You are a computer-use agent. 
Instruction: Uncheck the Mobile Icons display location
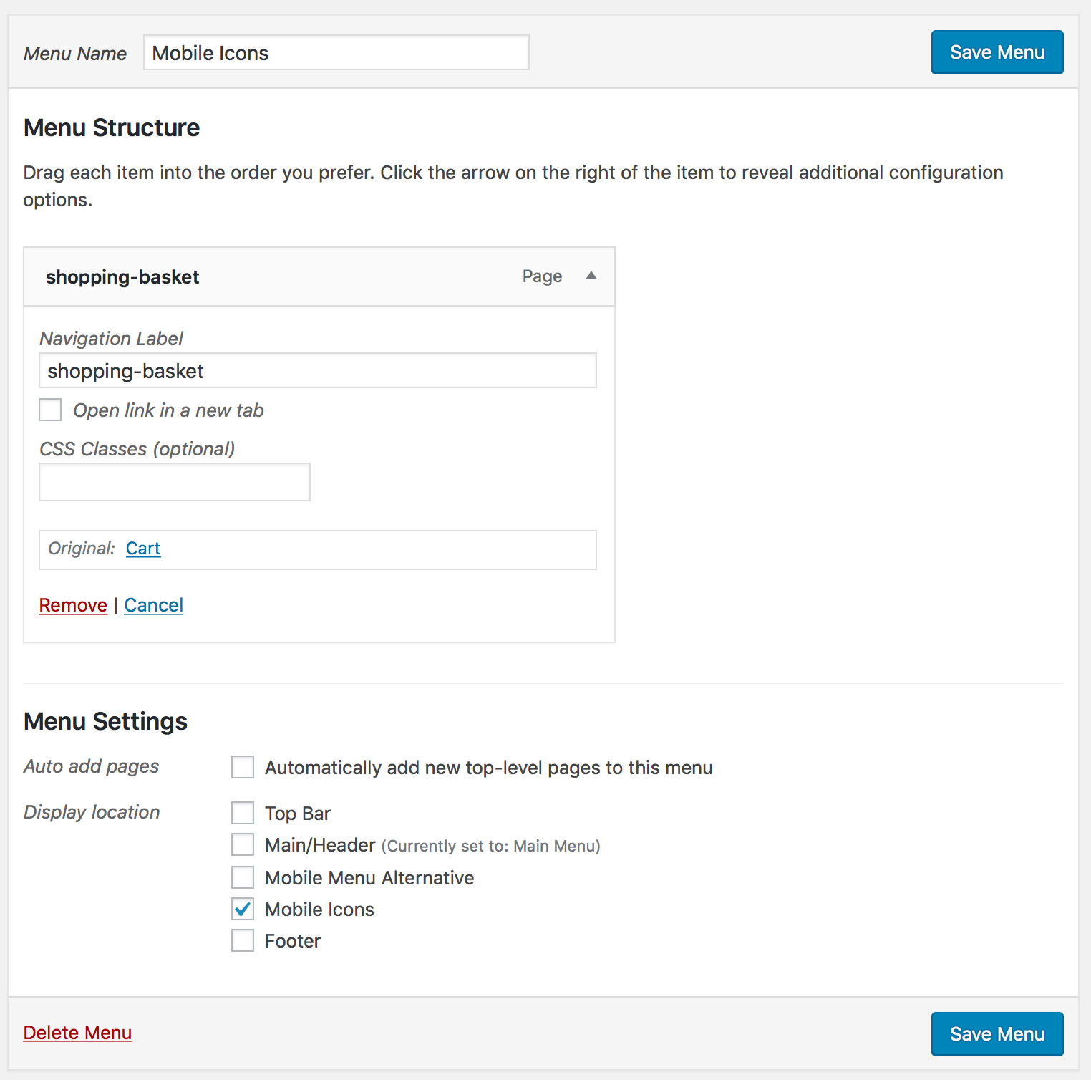click(x=243, y=910)
